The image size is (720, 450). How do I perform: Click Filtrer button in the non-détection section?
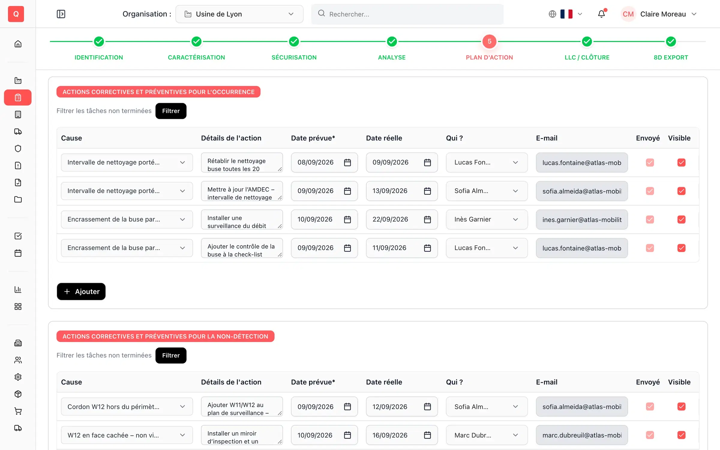(171, 355)
